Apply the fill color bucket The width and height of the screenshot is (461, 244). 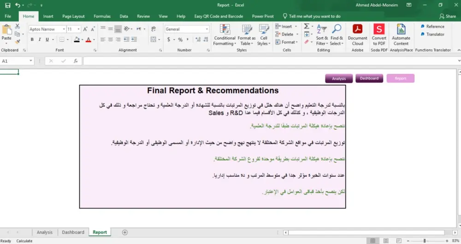(x=77, y=39)
